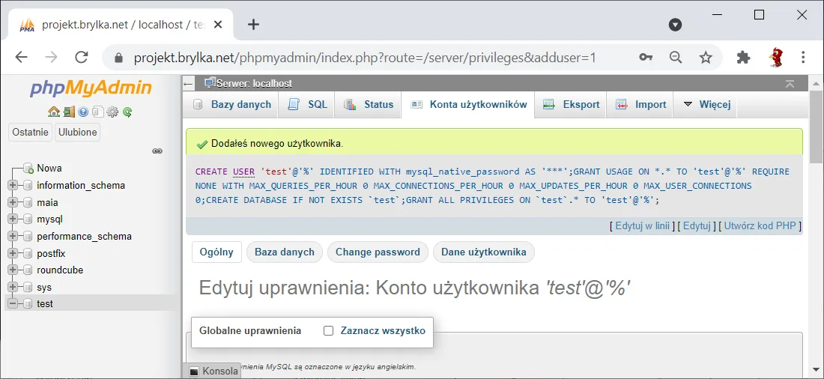Screen dimensions: 824x379
Task: Open navigation panel settings gear icon
Action: 112,112
